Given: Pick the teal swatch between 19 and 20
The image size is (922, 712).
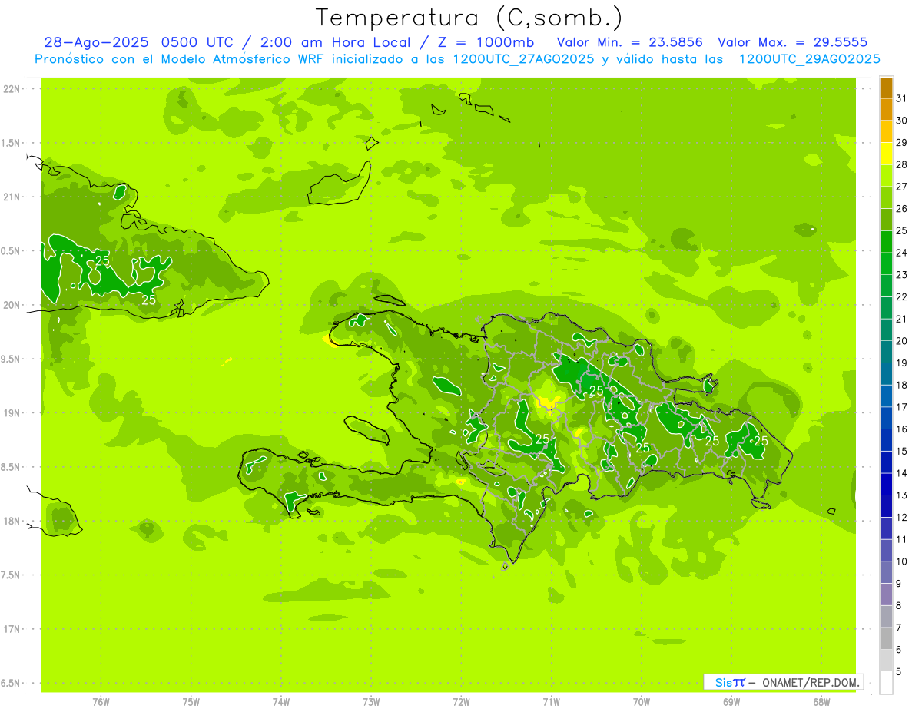Looking at the screenshot, I should [x=886, y=352].
